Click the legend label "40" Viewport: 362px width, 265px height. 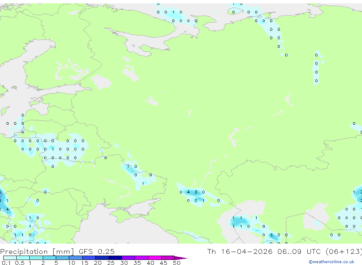point(150,263)
